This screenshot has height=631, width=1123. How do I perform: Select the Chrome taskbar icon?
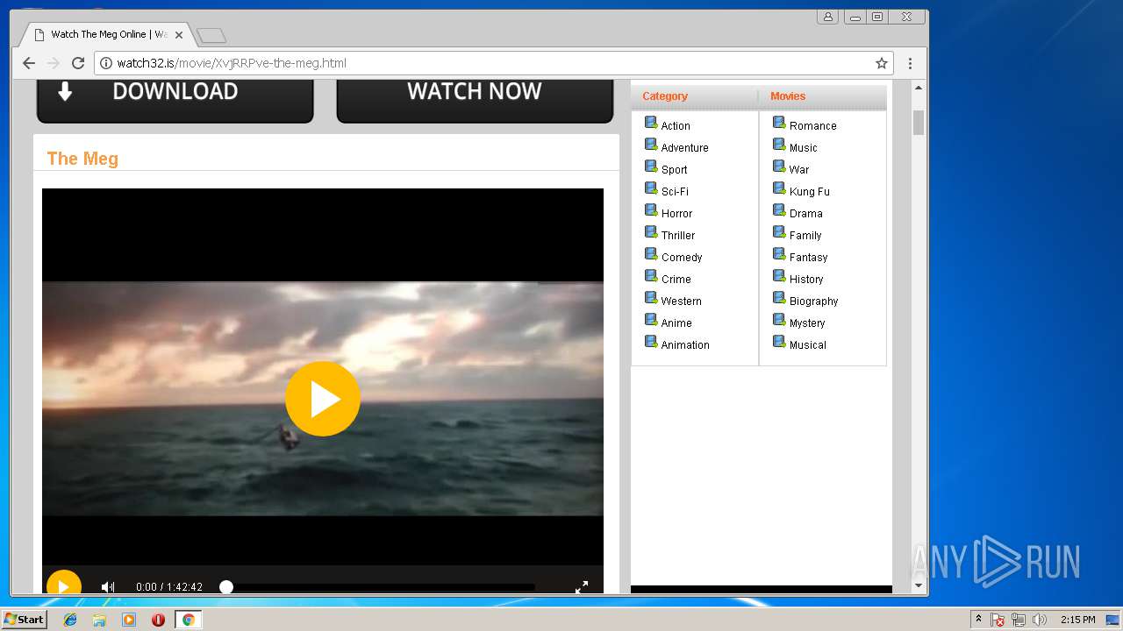188,620
